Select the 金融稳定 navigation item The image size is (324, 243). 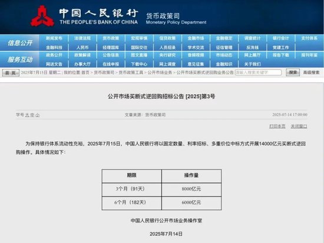click(x=224, y=38)
